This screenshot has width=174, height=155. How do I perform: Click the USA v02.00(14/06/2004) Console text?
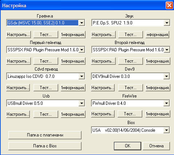click(x=124, y=130)
